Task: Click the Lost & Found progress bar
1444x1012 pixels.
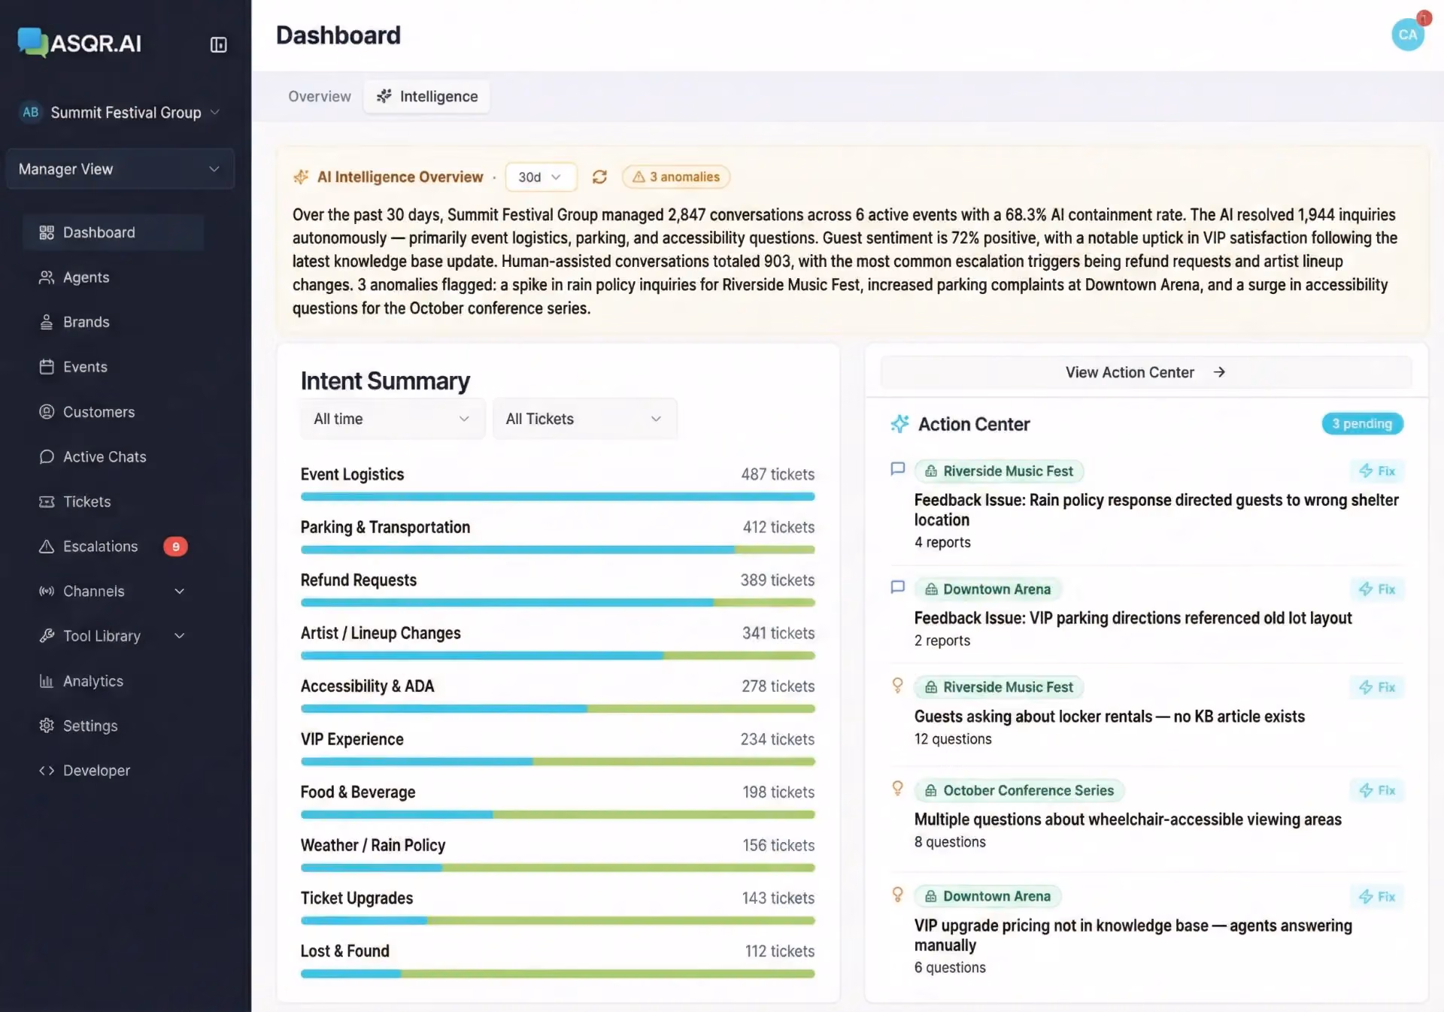Action: pyautogui.click(x=557, y=974)
